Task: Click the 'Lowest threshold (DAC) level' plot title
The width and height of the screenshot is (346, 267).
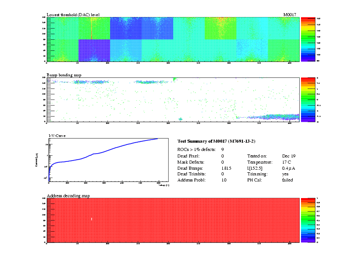Action: (73, 15)
